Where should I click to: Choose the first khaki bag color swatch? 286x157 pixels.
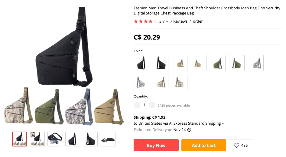(180, 63)
